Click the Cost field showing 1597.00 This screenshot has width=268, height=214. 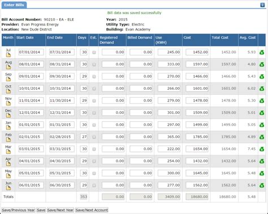197,64
